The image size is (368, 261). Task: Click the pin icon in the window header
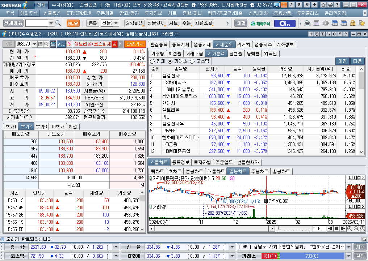(x=340, y=34)
